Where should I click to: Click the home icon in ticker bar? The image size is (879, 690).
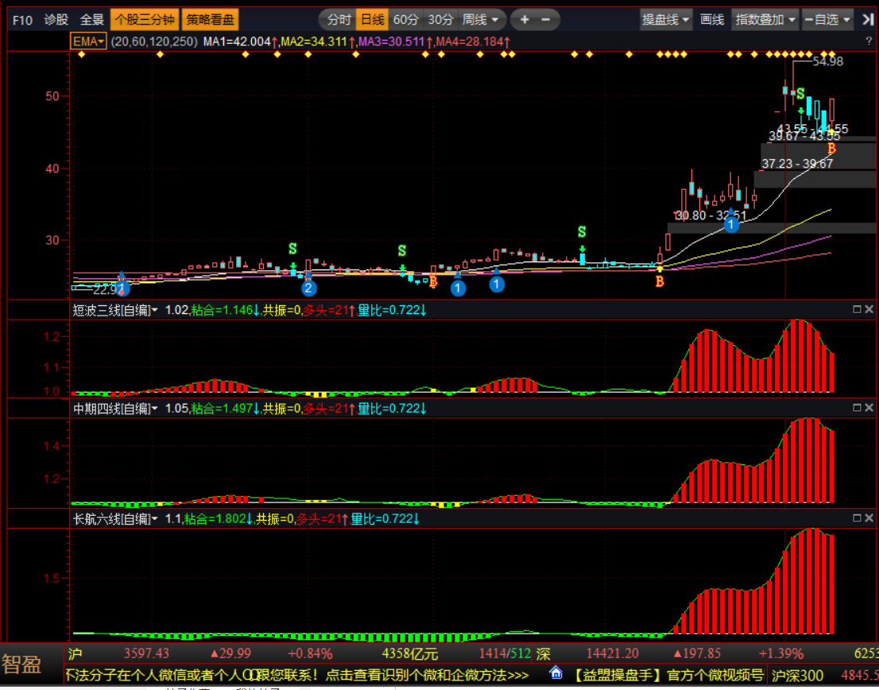(x=556, y=673)
